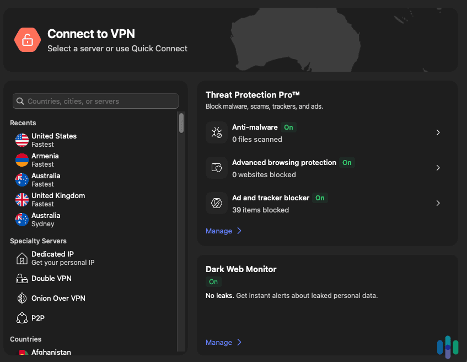
Task: Click the Ad and tracker blocker icon
Action: (x=216, y=203)
